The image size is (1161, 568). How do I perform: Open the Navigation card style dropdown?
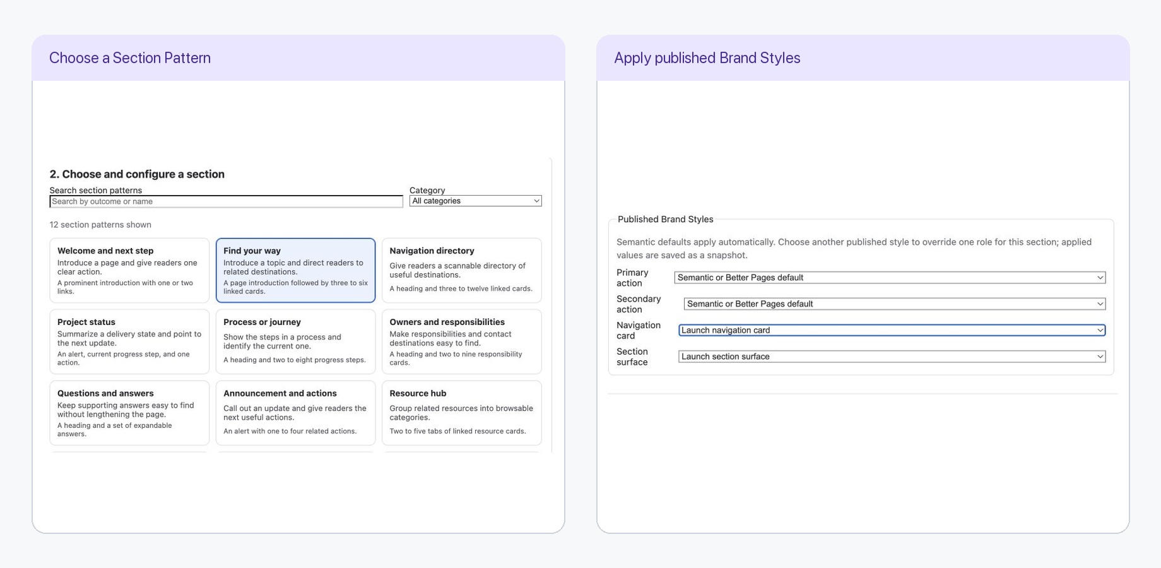pyautogui.click(x=892, y=330)
